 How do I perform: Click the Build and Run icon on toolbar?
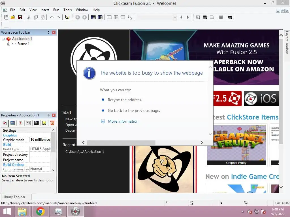[230, 17]
